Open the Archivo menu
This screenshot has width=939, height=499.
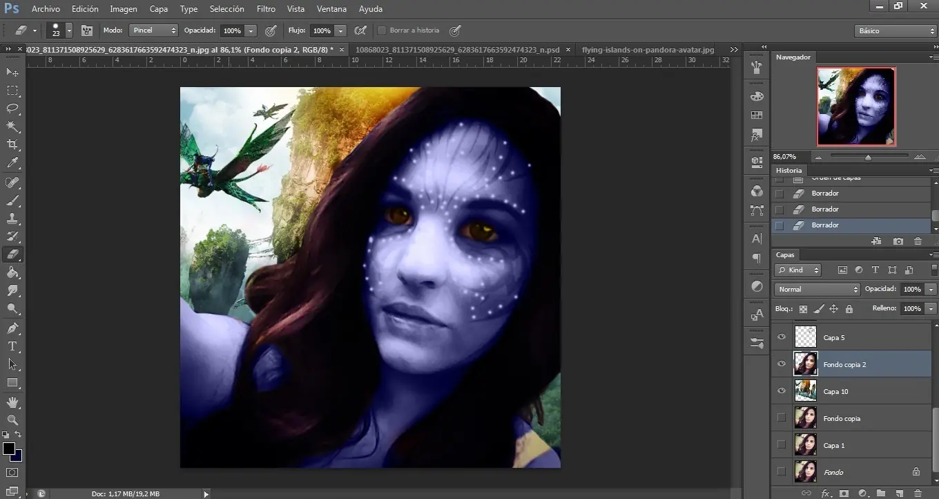(46, 9)
